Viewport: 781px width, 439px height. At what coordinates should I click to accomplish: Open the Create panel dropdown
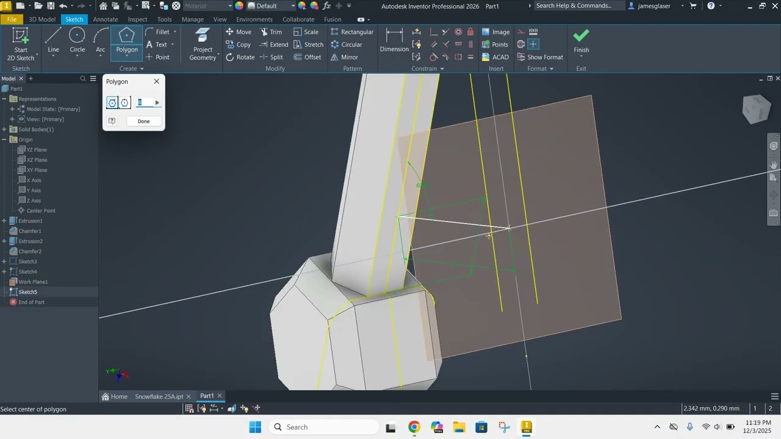pyautogui.click(x=132, y=69)
